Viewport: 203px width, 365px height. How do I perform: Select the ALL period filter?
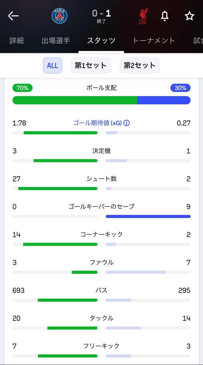tap(52, 66)
